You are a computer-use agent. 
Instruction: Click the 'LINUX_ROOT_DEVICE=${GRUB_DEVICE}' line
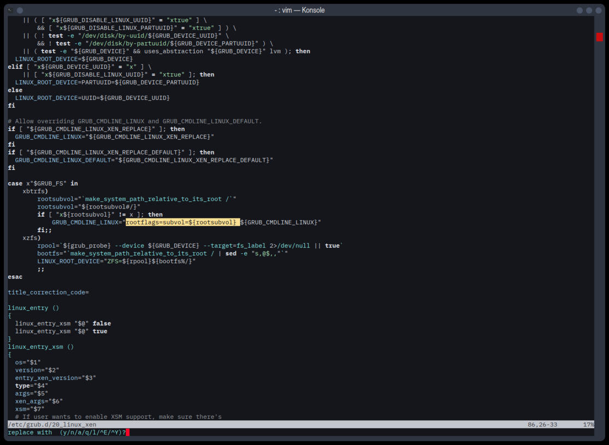(74, 59)
